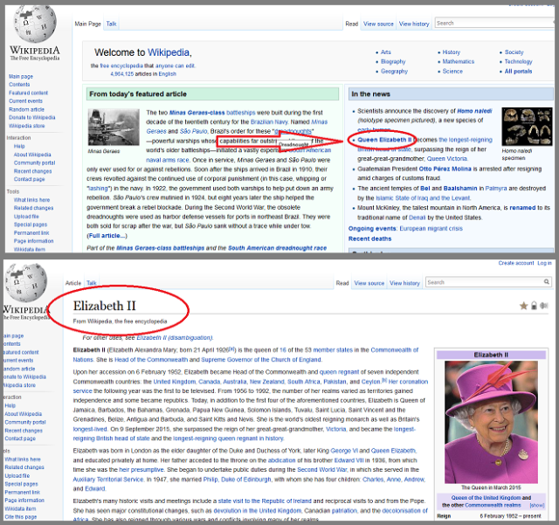Click Minas Geraes-class link in featured article
This screenshot has width=559, height=525.
coord(197,113)
